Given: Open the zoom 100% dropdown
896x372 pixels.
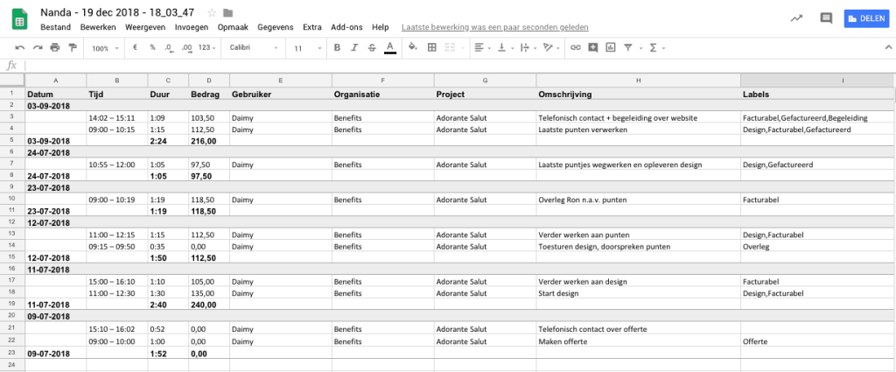Looking at the screenshot, I should pyautogui.click(x=104, y=48).
